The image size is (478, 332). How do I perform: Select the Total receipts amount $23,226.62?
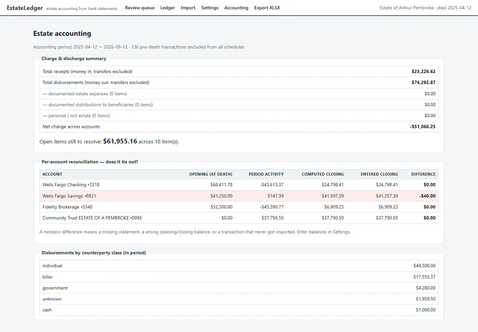(x=423, y=72)
